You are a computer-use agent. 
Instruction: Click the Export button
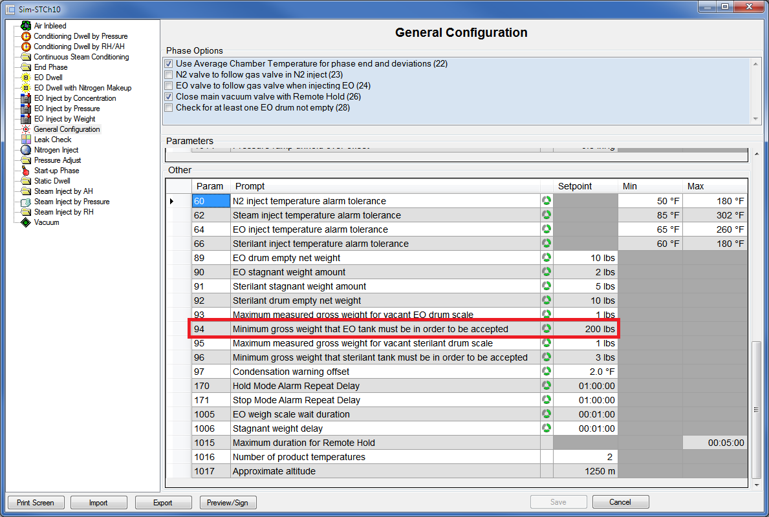[x=163, y=502]
